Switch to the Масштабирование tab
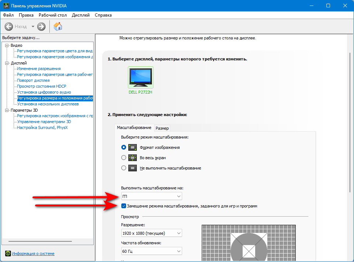Image resolution: width=354 pixels, height=262 pixels. [134, 127]
